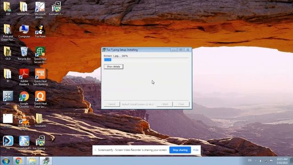Minimize the Tux Typing Setup window

pyautogui.click(x=174, y=50)
